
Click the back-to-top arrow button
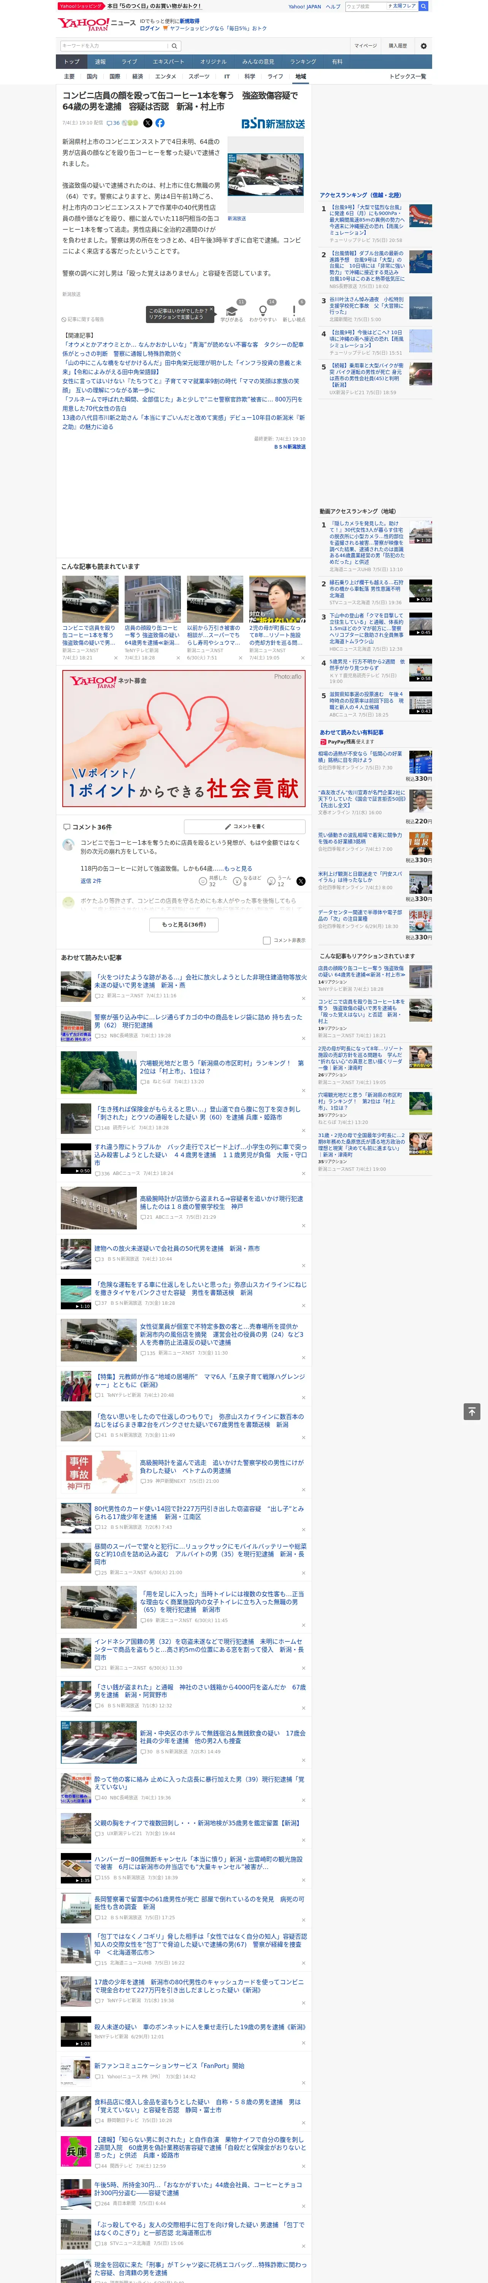[x=472, y=1412]
